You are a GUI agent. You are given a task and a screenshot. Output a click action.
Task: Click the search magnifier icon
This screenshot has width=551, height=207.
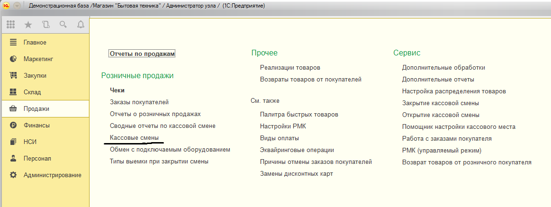point(63,25)
